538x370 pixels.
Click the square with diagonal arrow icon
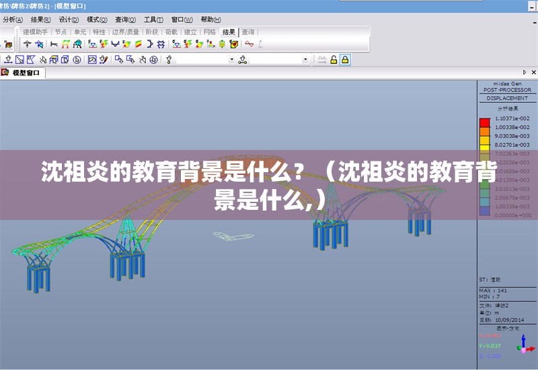(x=20, y=60)
